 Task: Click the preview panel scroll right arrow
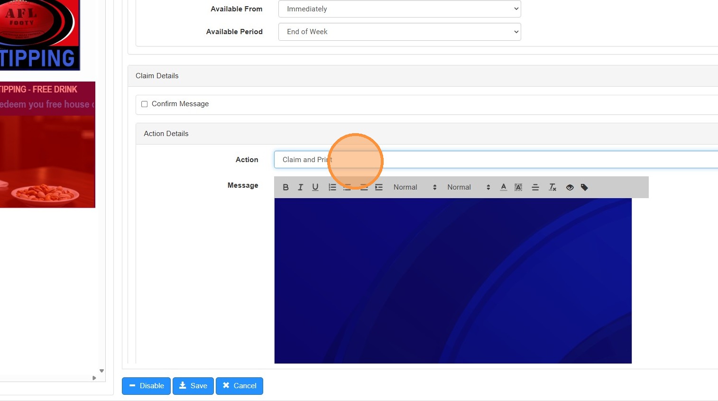94,378
